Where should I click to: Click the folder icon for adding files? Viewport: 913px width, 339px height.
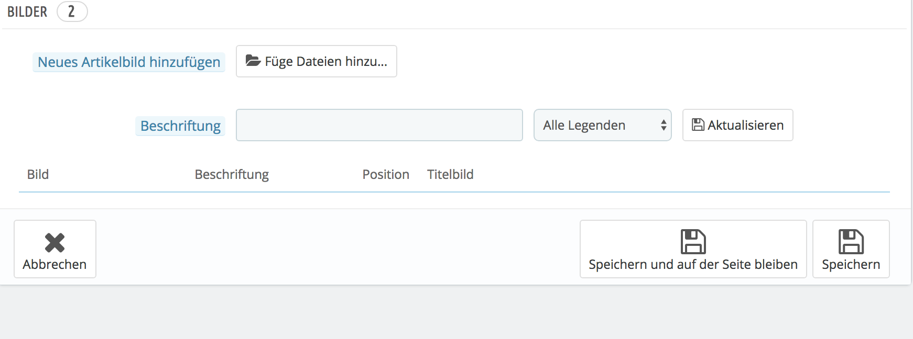[253, 61]
